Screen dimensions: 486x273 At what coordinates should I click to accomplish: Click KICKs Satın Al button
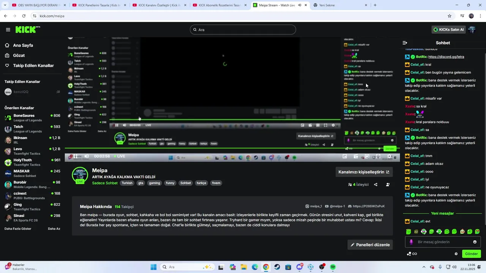(449, 30)
